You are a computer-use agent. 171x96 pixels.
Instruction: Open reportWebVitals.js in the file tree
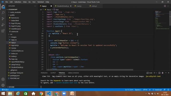[x=18, y=62]
